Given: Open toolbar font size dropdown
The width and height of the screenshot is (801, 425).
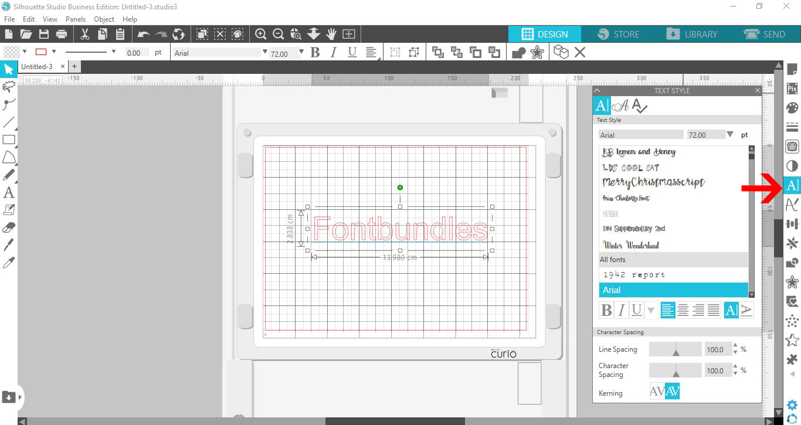Looking at the screenshot, I should (x=301, y=52).
